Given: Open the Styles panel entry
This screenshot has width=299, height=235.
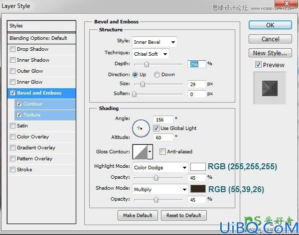Looking at the screenshot, I should [x=41, y=26].
